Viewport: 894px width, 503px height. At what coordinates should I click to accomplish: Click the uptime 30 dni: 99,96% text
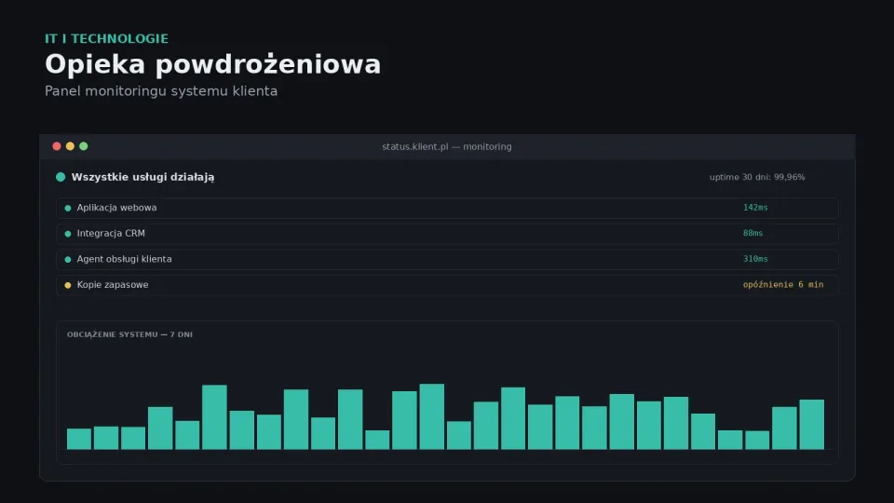(x=756, y=177)
